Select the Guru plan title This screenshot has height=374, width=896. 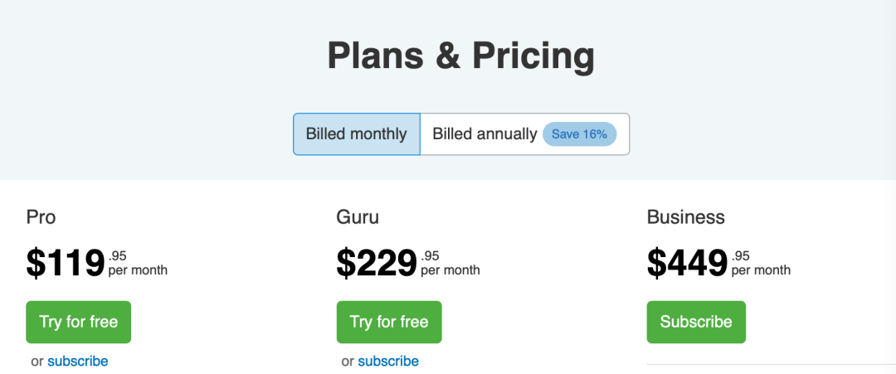358,217
